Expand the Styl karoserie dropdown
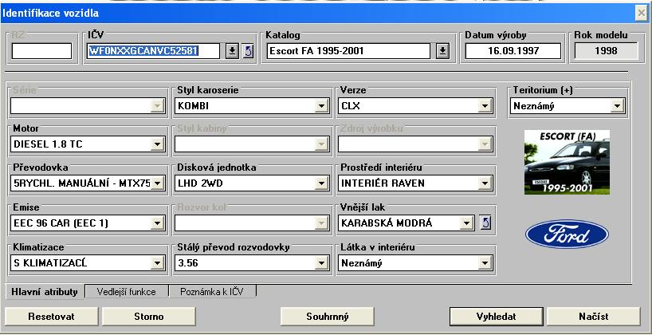Viewport: 652px width, 335px height. coord(321,105)
